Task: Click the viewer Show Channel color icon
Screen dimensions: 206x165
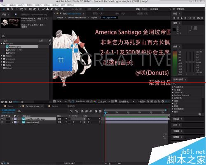Action: (x=95, y=101)
